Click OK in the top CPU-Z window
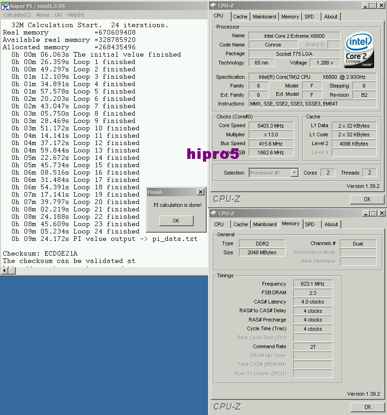Viewport: 387px width, 415px height. [367, 199]
